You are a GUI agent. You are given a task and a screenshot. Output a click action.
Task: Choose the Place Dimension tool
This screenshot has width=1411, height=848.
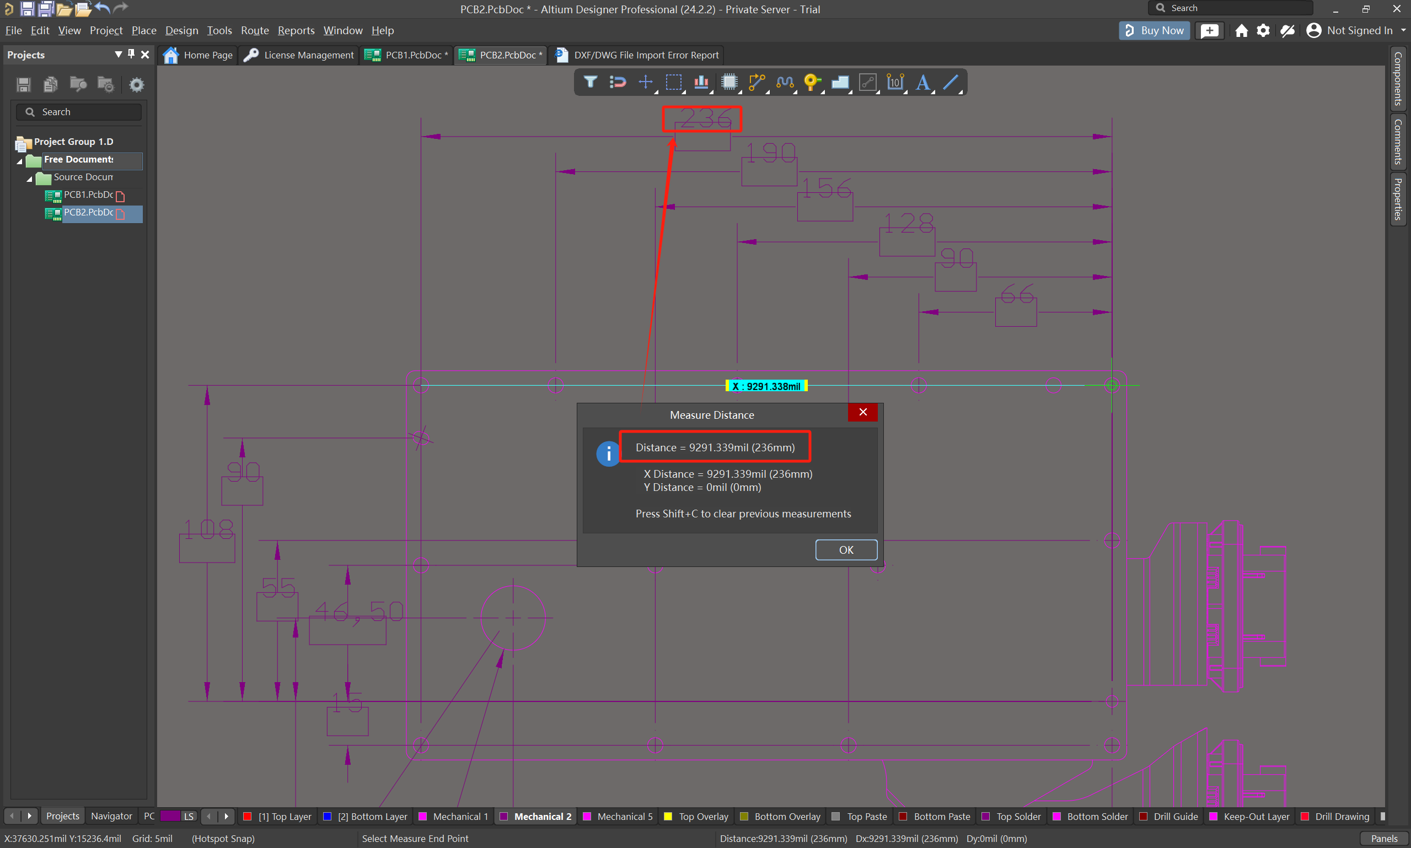(895, 82)
